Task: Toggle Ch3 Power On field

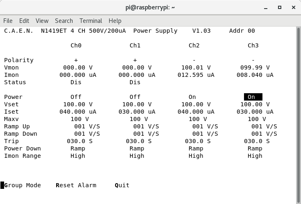Action: [253, 97]
